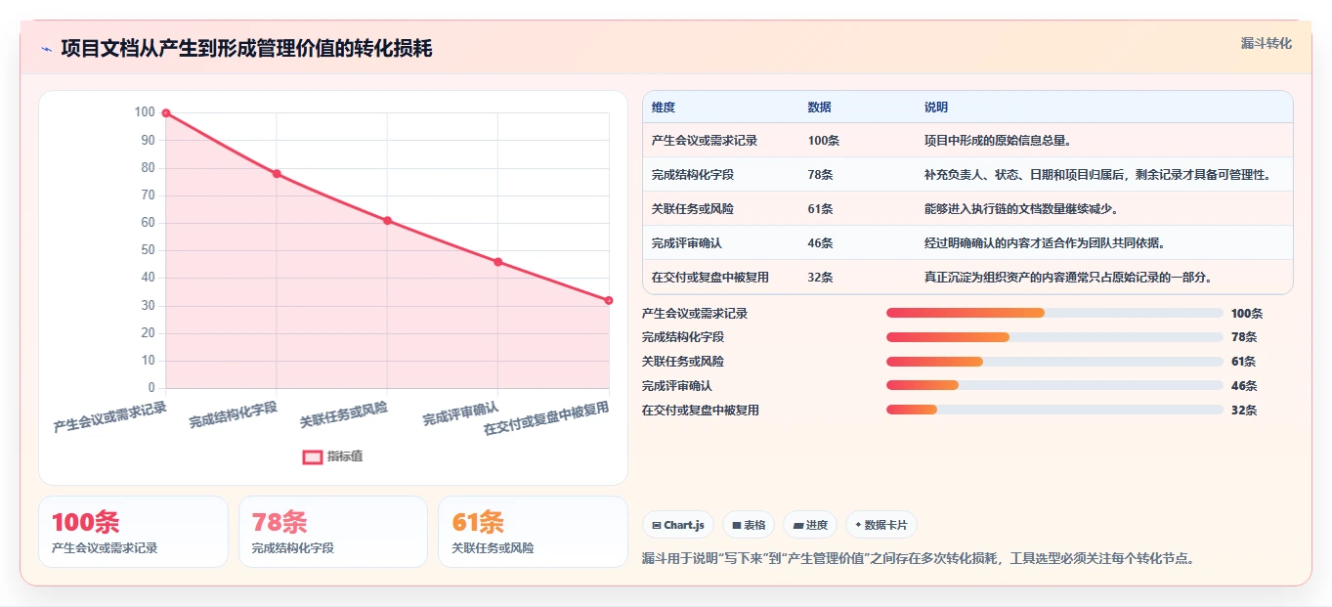Click the footer note starting 漏斗用于说明

point(919,559)
